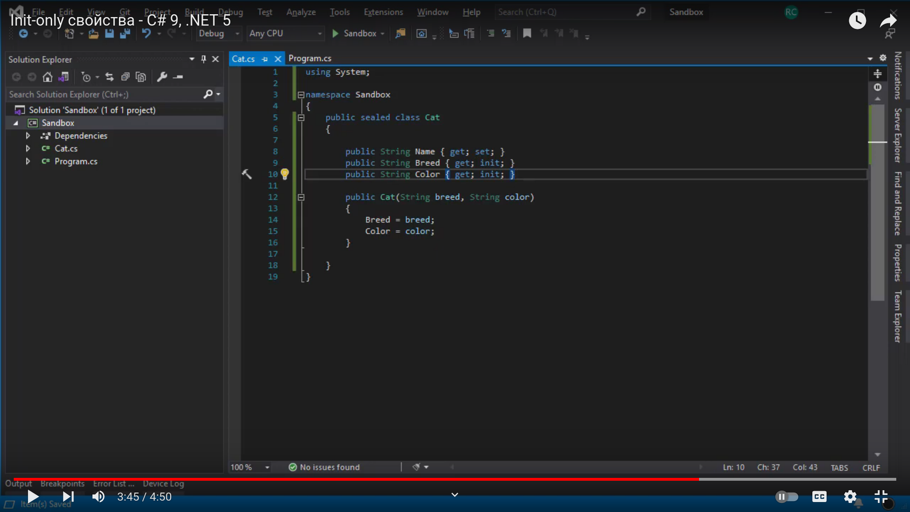
Task: Click Collapse All in Solution Explorer
Action: coord(125,77)
